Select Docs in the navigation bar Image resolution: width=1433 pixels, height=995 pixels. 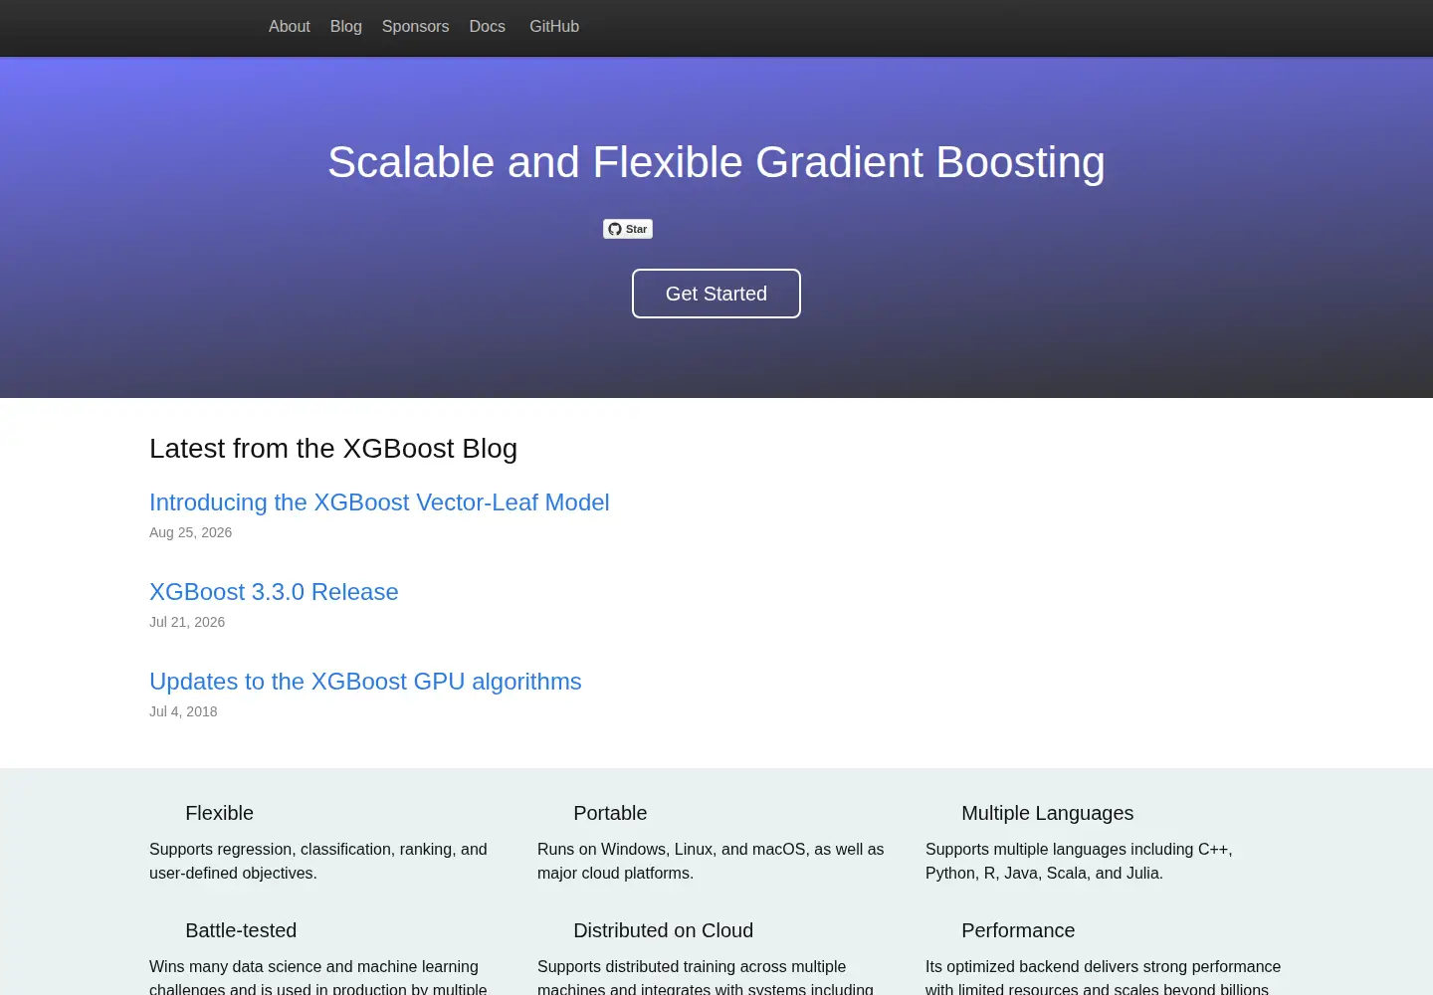(x=487, y=27)
